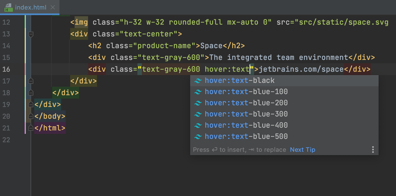Click the Tailwind icon beside hover:text-blue-100
396x196 pixels.
click(198, 92)
